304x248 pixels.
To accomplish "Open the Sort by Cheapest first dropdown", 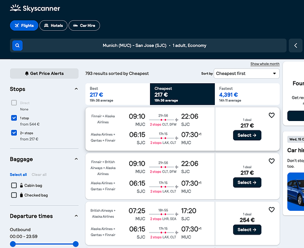I will (x=247, y=73).
